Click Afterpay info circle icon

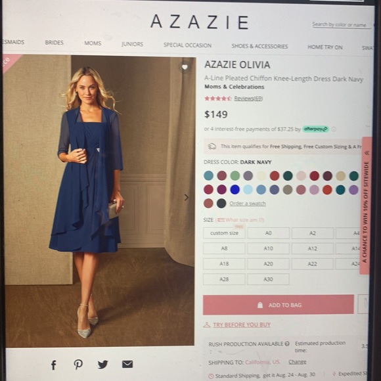tap(334, 129)
